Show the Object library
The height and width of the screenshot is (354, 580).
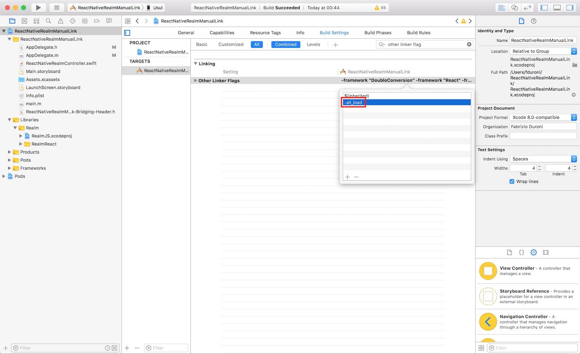(534, 252)
